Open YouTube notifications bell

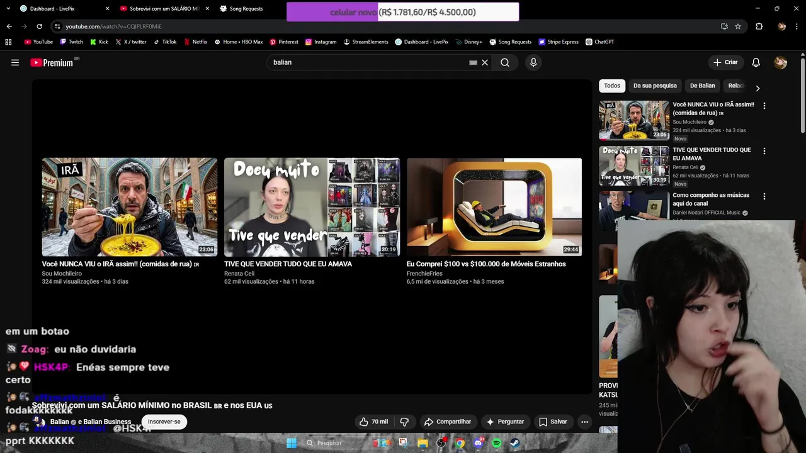click(756, 62)
